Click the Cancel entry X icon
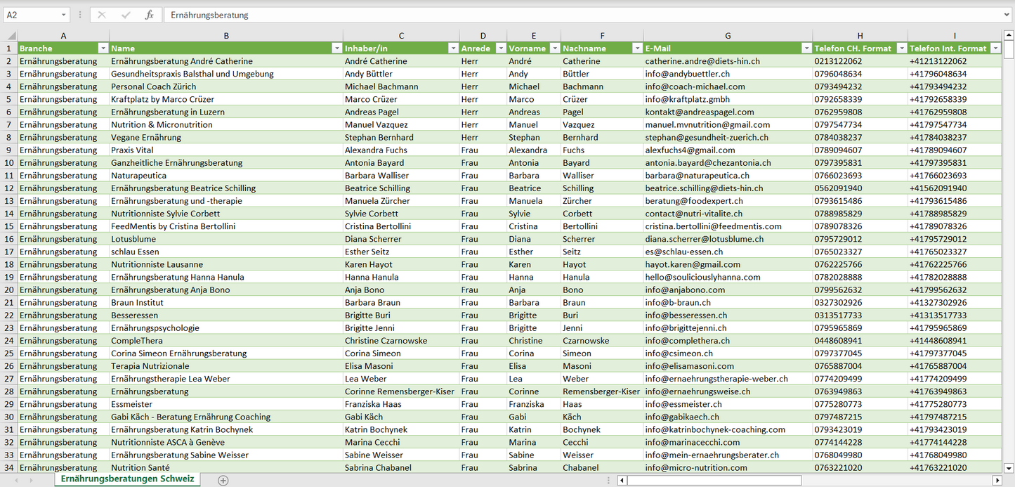This screenshot has height=487, width=1015. tap(102, 15)
